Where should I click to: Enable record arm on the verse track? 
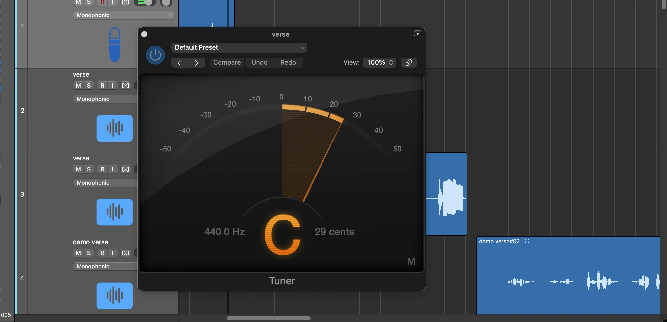coord(102,85)
